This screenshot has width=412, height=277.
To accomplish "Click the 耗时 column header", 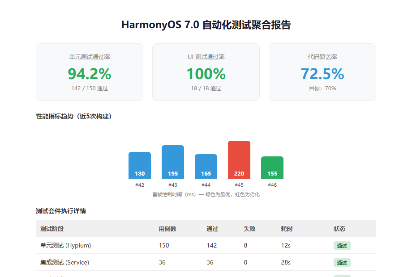I will 287,229.
